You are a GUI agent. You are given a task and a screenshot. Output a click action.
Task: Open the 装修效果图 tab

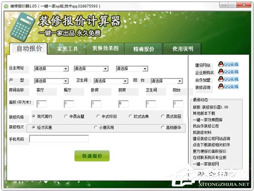click(105, 49)
